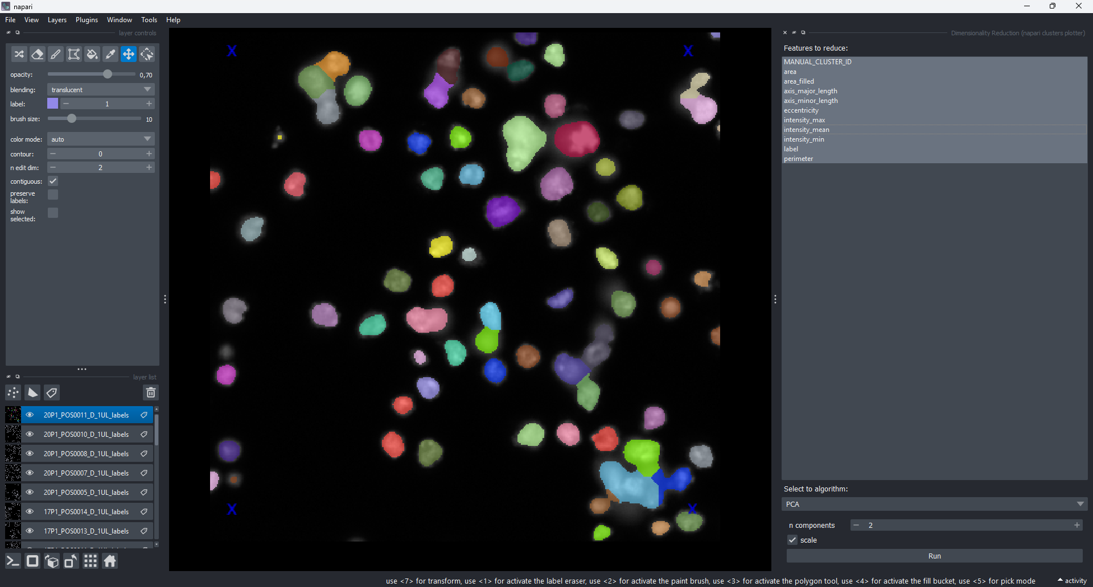Uncheck the scale checkbox
The image size is (1093, 587).
[x=792, y=540]
